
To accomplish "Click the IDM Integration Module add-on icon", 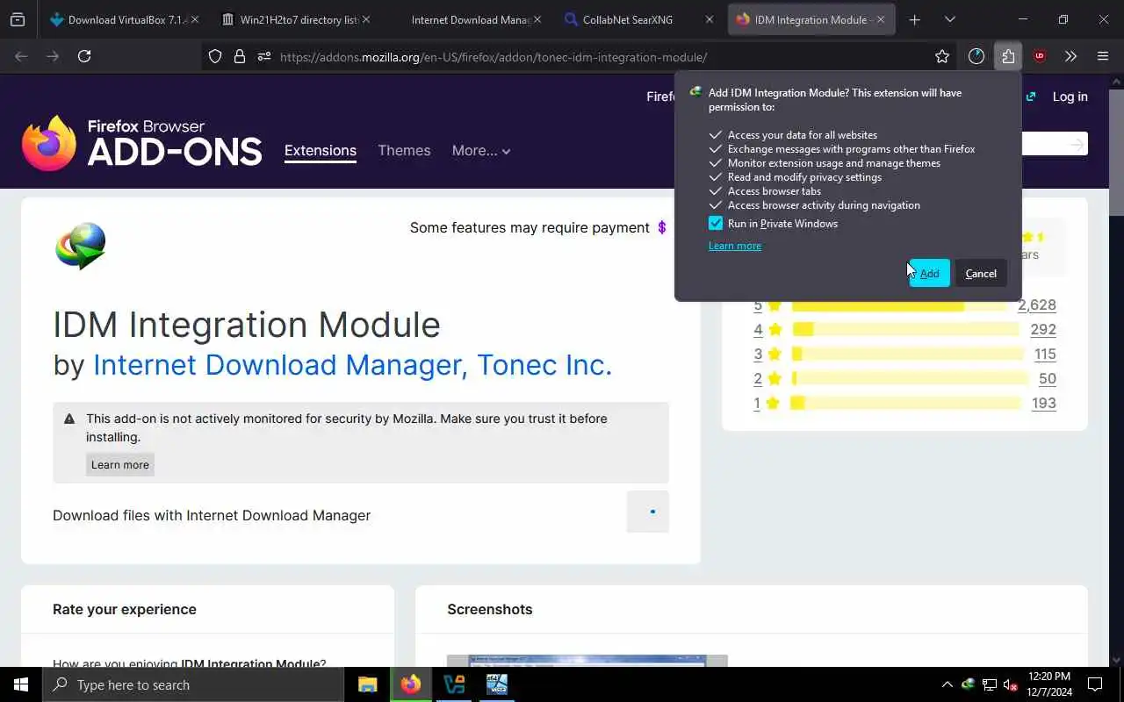I will [81, 246].
